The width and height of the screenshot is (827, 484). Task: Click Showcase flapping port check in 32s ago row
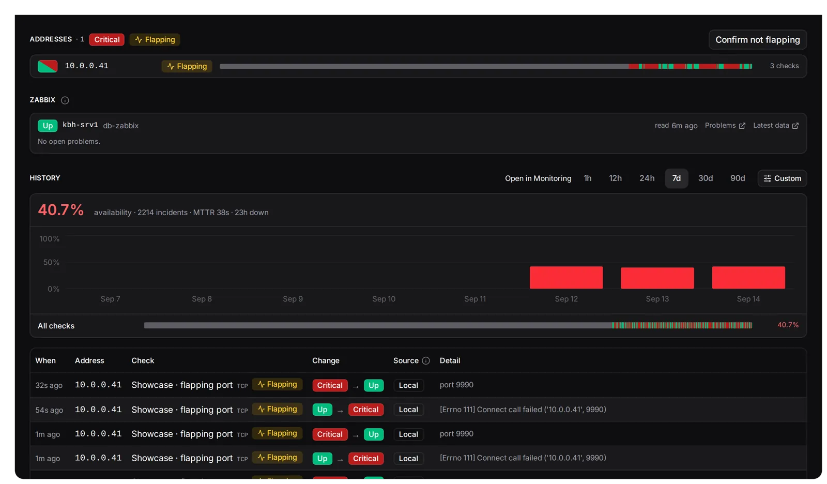[182, 385]
